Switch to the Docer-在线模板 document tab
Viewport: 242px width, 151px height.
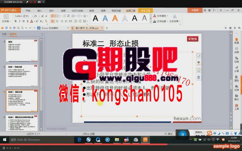(50, 28)
